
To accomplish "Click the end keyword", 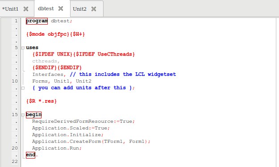I will click(30, 155).
